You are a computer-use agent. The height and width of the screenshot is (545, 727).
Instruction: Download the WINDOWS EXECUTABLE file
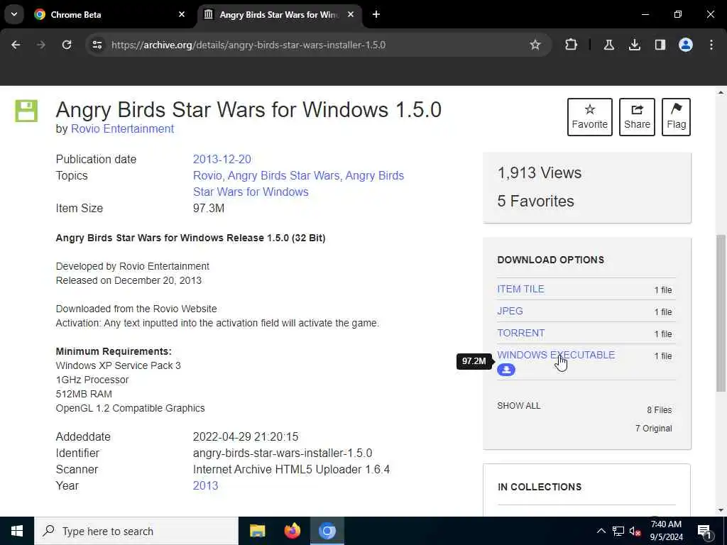coord(556,355)
